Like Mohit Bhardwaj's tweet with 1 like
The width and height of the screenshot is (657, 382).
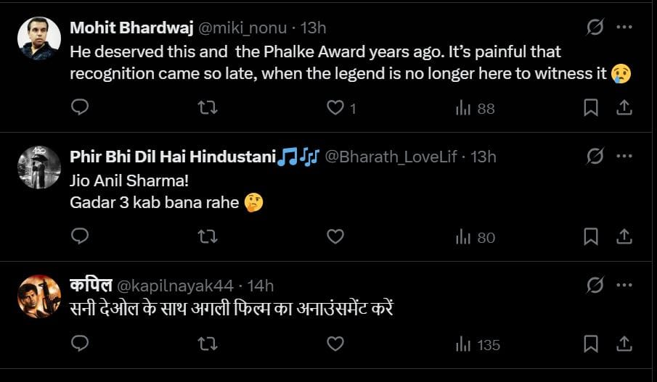(335, 108)
